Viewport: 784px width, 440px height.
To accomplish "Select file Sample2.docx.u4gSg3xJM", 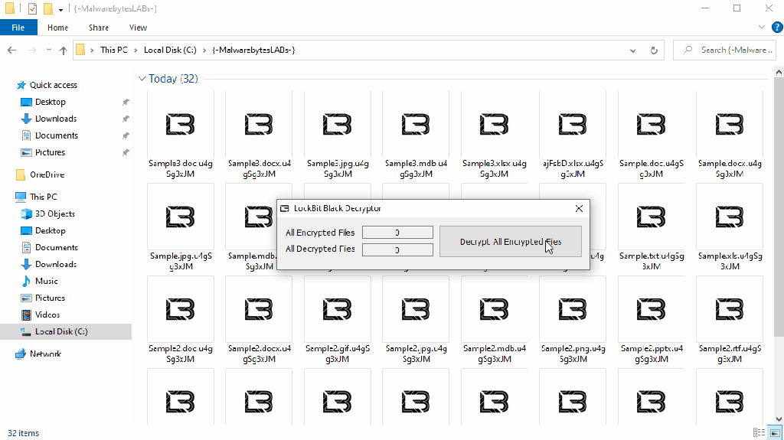I will 259,320.
